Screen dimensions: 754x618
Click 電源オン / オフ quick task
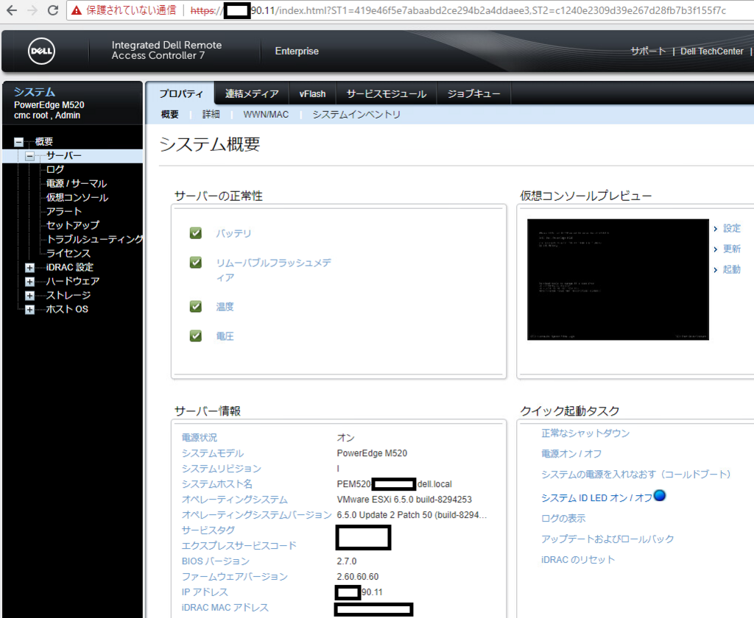[571, 454]
